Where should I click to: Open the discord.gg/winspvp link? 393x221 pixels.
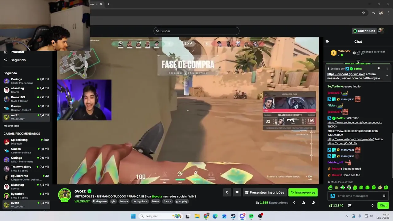346,74
